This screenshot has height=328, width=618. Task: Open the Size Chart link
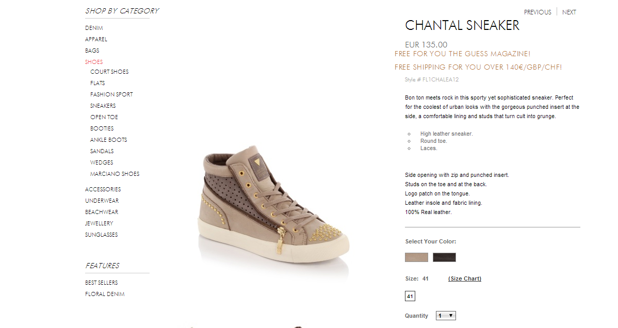465,278
